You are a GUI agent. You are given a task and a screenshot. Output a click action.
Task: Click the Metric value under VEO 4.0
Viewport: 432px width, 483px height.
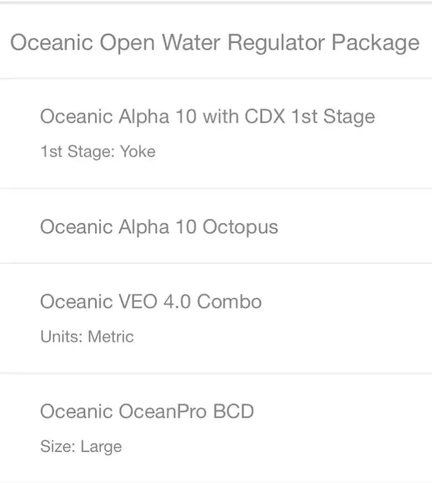[111, 336]
